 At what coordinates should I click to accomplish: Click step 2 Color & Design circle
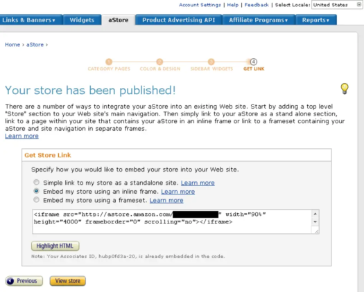159,62
